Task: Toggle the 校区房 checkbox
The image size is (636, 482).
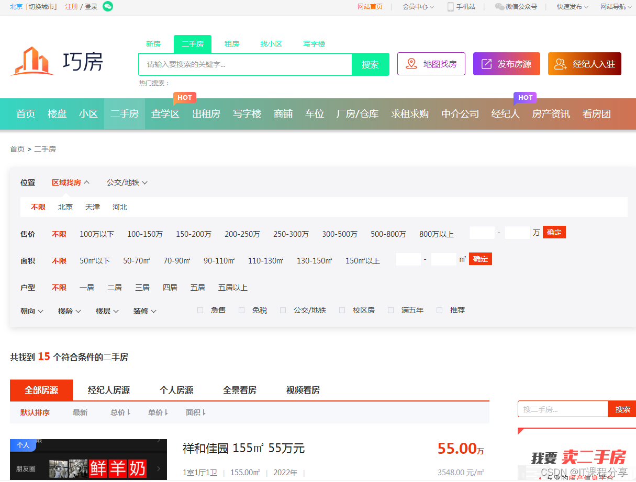Action: (x=342, y=311)
